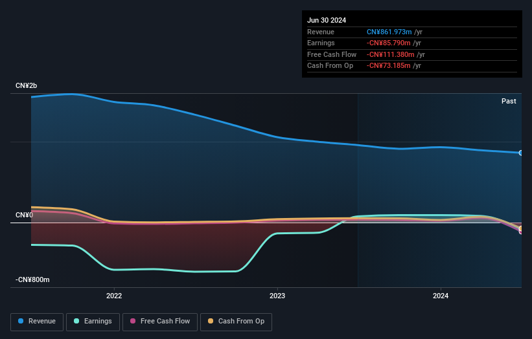Screen dimensions: 532x339
Task: Click the 2023 x-axis label
Action: click(277, 296)
